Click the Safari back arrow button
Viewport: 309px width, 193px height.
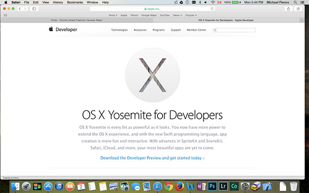coord(20,9)
